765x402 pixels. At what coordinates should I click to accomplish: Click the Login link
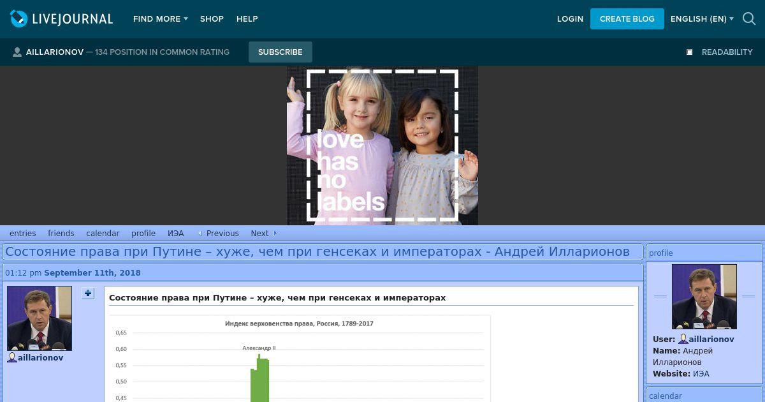tap(570, 19)
